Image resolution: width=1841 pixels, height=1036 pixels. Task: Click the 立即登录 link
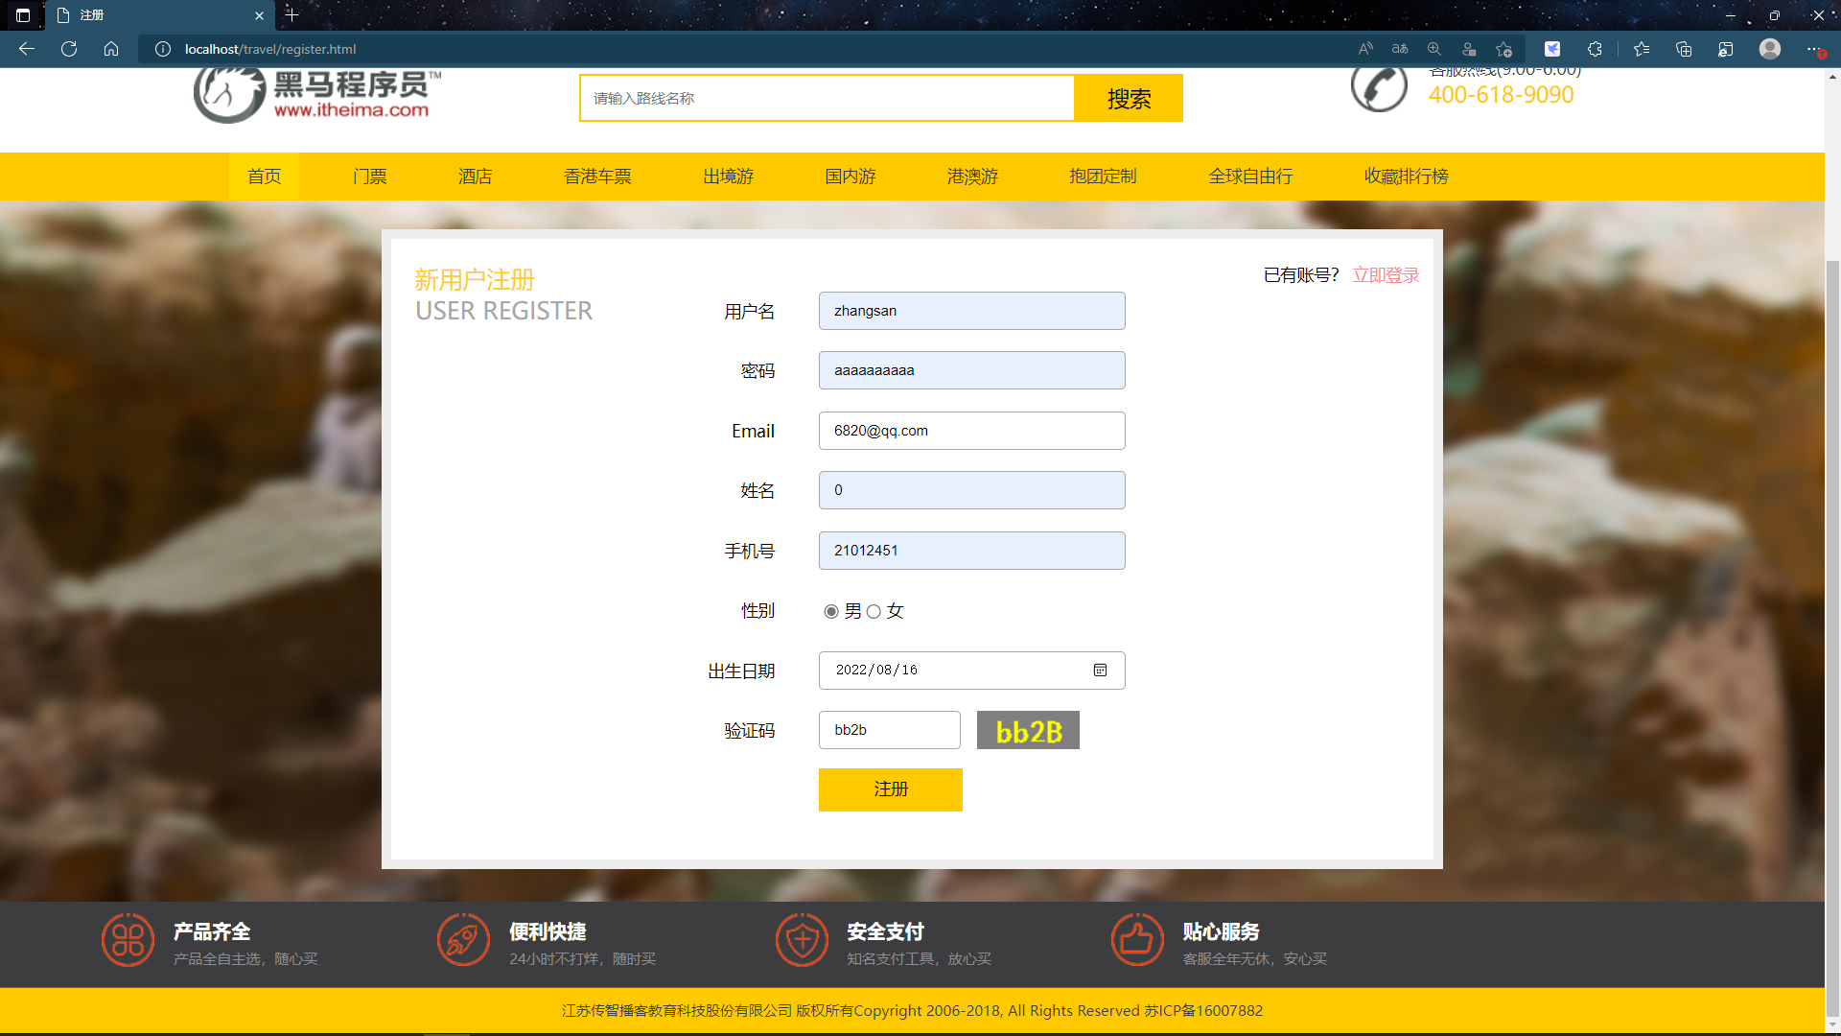tap(1386, 275)
